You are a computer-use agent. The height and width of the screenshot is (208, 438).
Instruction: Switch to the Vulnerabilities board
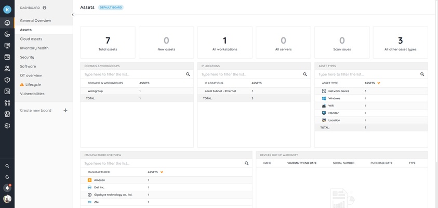[32, 94]
